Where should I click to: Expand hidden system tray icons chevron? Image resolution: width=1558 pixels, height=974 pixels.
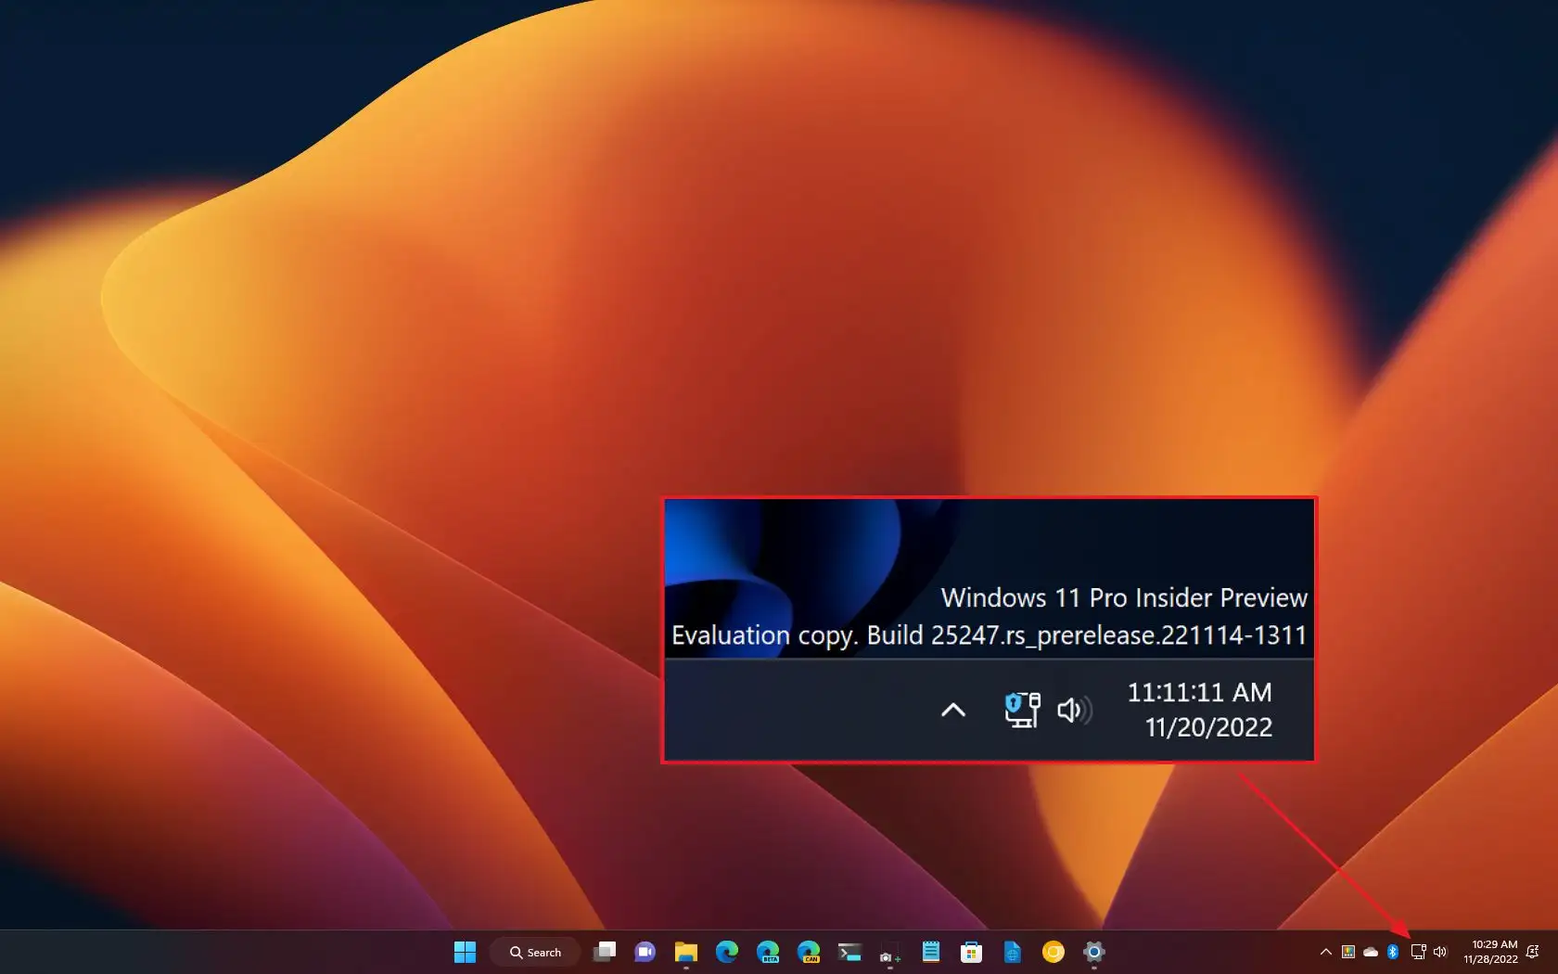pyautogui.click(x=1325, y=952)
